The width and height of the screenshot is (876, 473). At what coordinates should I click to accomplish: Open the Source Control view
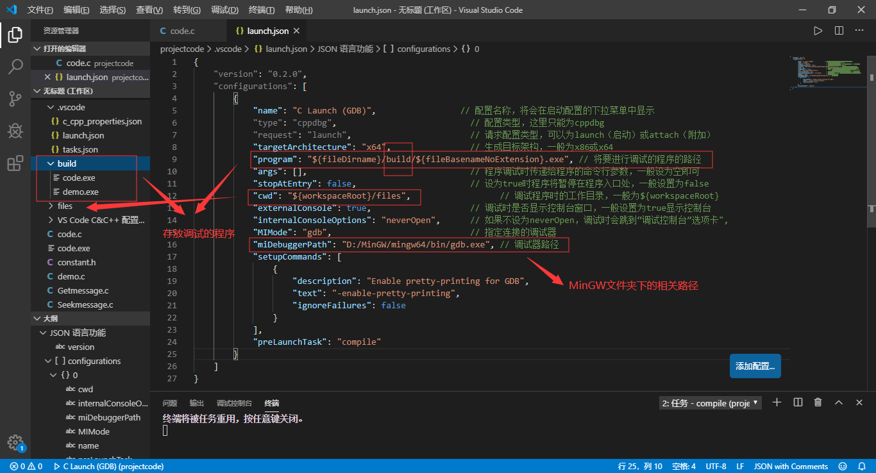pos(15,99)
